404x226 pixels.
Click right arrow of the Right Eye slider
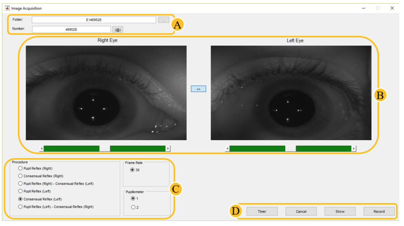168,149
